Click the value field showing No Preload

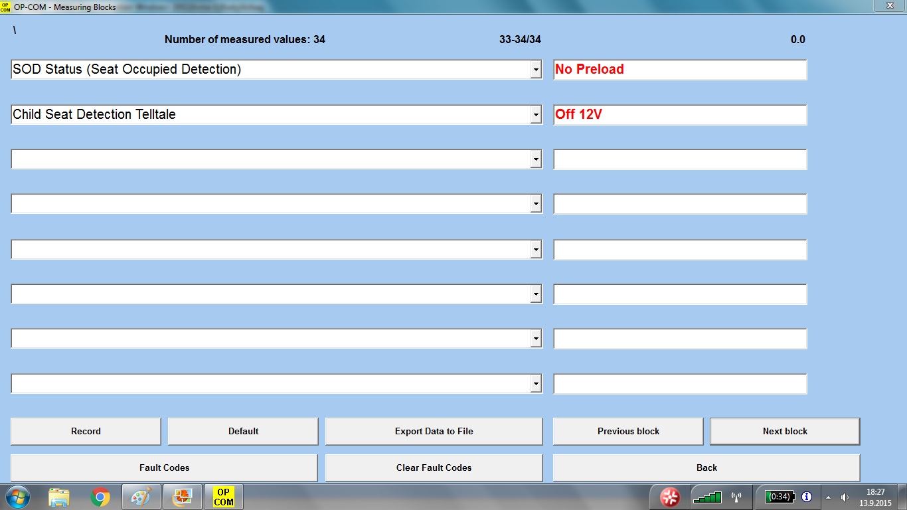(x=680, y=69)
